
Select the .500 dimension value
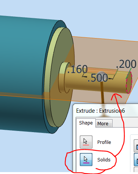tap(98, 78)
